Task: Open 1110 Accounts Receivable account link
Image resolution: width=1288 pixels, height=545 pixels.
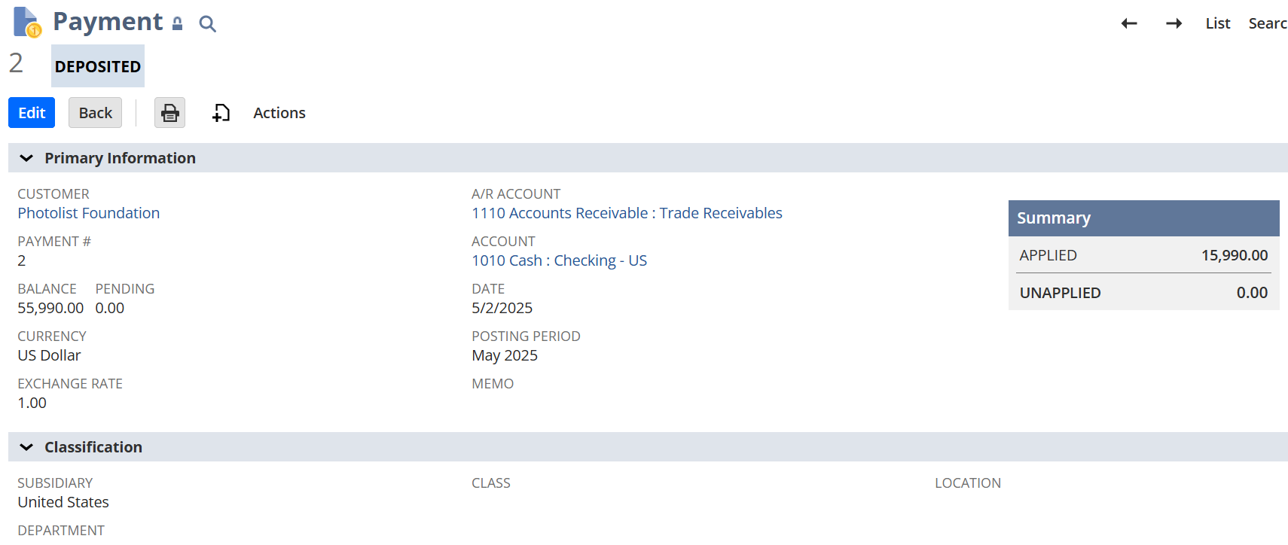Action: [x=627, y=213]
